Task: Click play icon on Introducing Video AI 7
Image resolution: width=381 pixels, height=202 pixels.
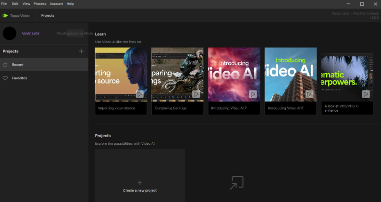Action: point(253,94)
